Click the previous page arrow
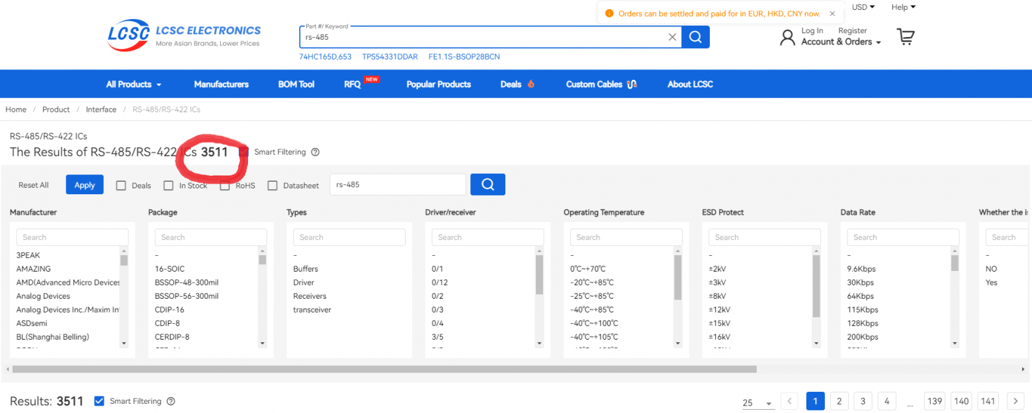Viewport: 1032px width, 413px height. pyautogui.click(x=789, y=401)
